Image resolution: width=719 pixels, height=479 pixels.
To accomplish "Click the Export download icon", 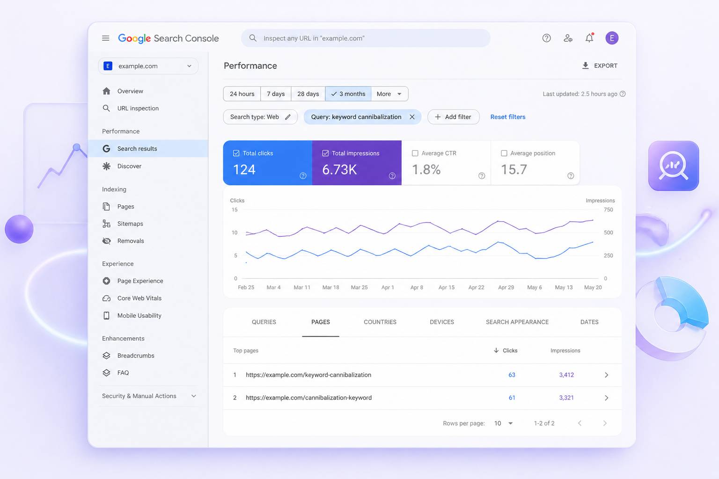I will coord(585,65).
